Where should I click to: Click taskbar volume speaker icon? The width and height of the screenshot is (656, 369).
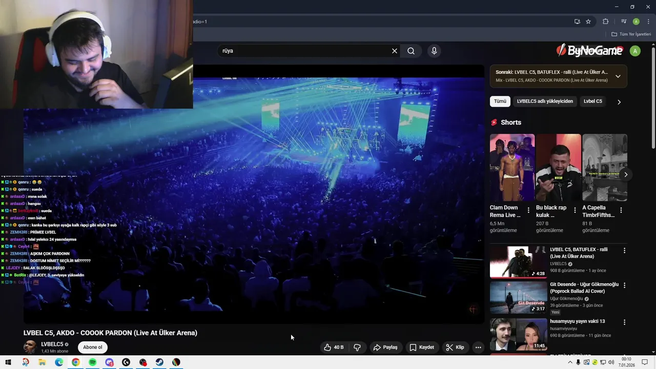[x=611, y=362]
